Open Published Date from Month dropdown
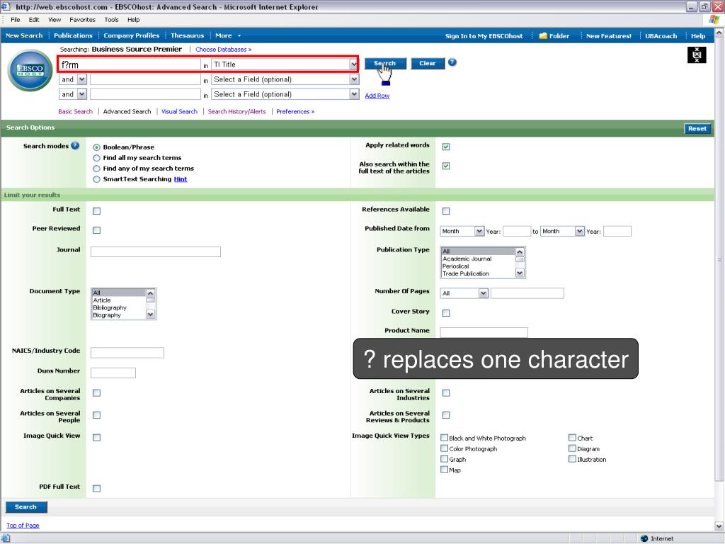This screenshot has width=725, height=544. click(x=479, y=231)
